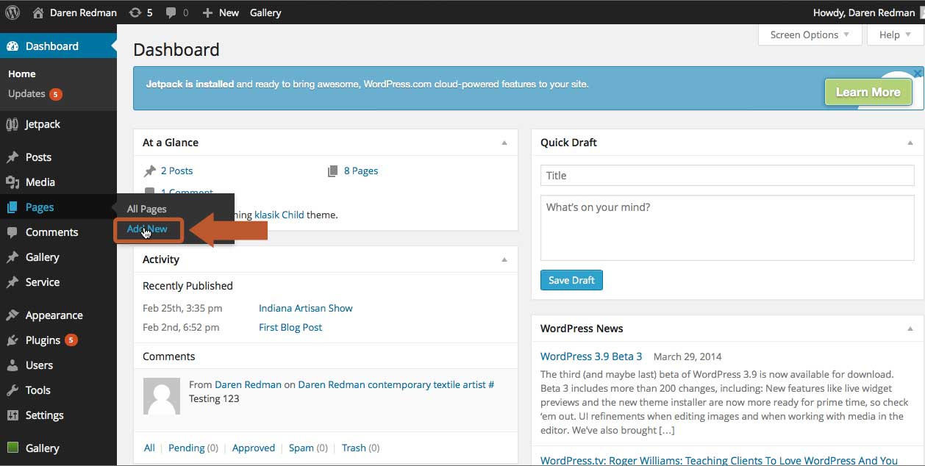This screenshot has height=466, width=925.
Task: Collapse the Quick Draft panel
Action: [910, 143]
